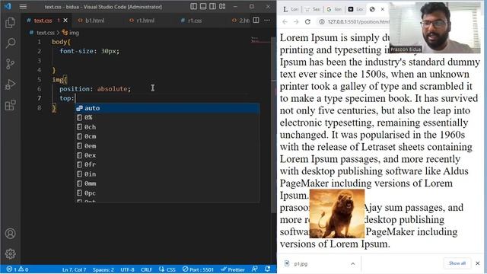
Task: Reload the browser page
Action: pyautogui.click(x=307, y=22)
